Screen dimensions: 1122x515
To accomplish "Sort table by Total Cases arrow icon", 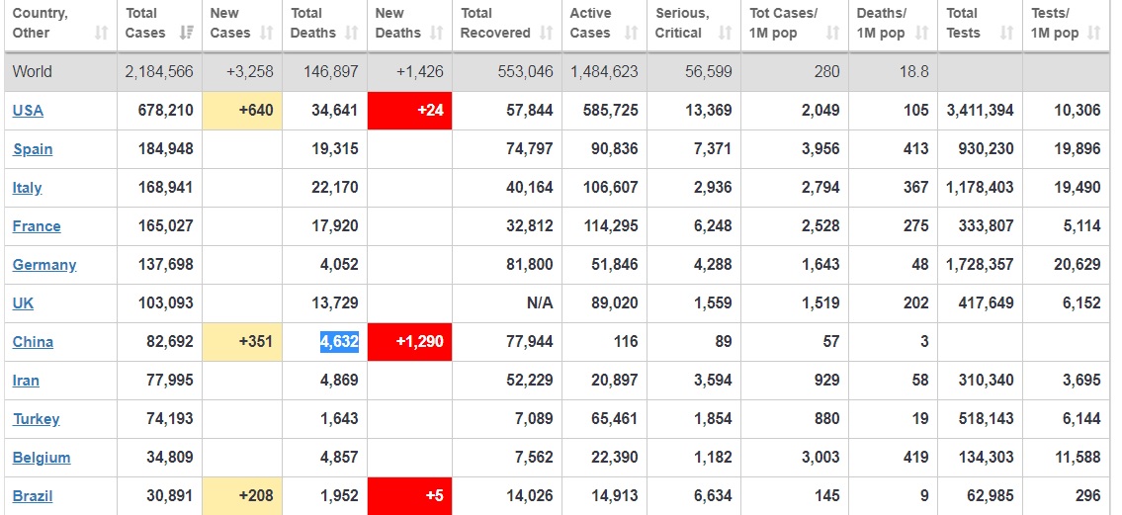I will 185,34.
